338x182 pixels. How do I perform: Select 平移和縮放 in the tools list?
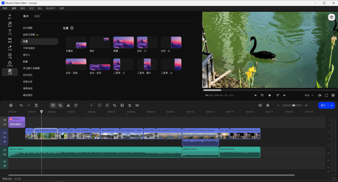point(29,48)
